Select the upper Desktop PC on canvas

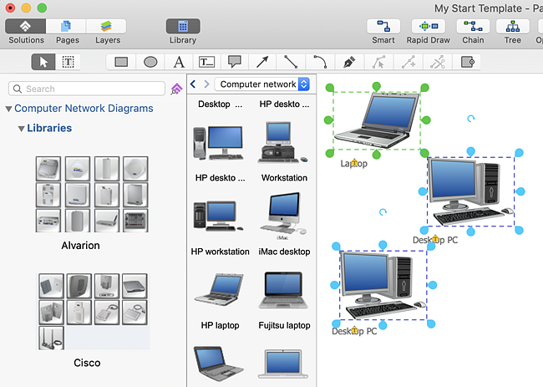[x=471, y=191]
